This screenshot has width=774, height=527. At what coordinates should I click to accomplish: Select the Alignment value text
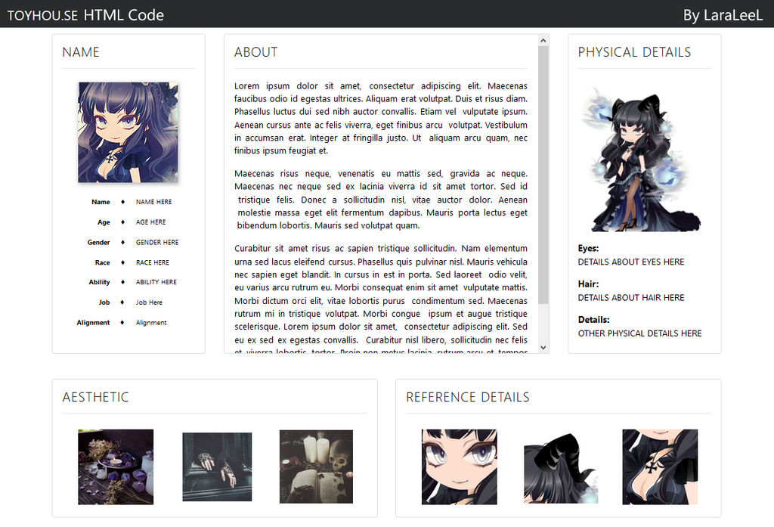pyautogui.click(x=151, y=323)
